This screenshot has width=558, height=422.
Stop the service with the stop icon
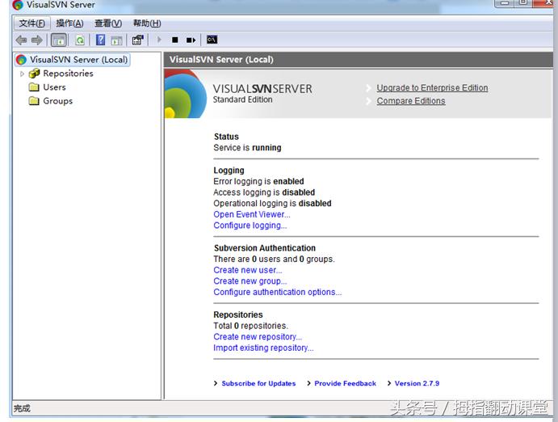coord(174,40)
